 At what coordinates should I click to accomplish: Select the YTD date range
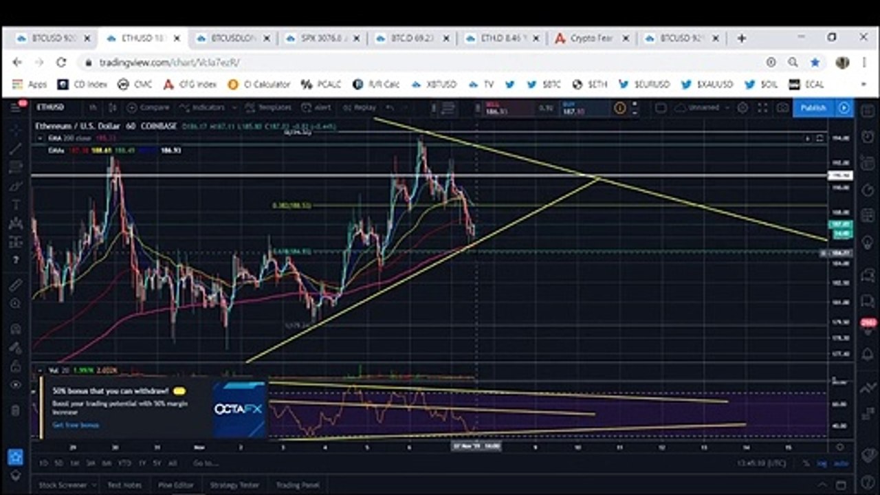tap(124, 463)
